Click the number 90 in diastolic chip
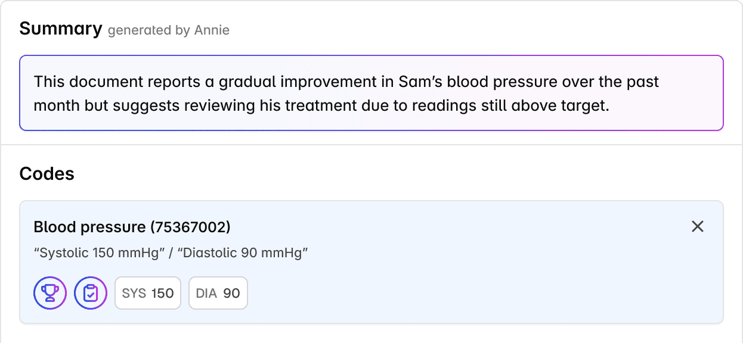 232,293
